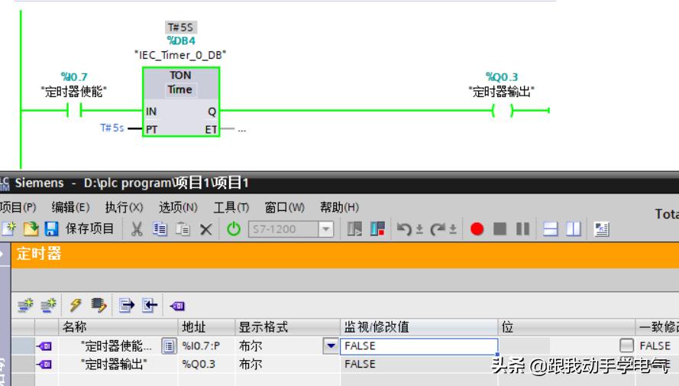Click purple tag icon of 定时器输出 row
This screenshot has width=679, height=386.
coord(44,365)
